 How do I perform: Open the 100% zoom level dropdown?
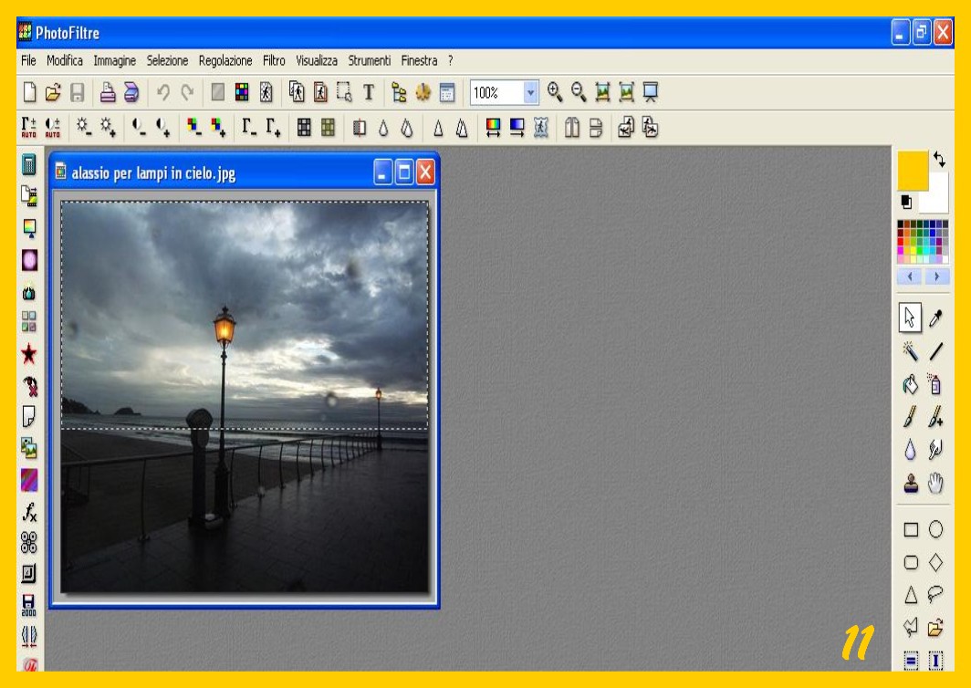(531, 92)
